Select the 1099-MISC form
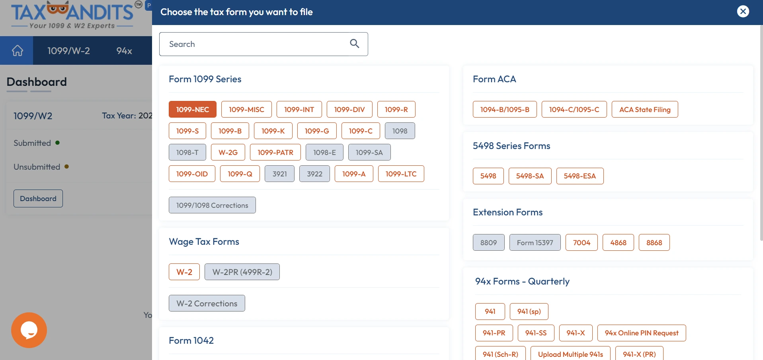 click(246, 109)
